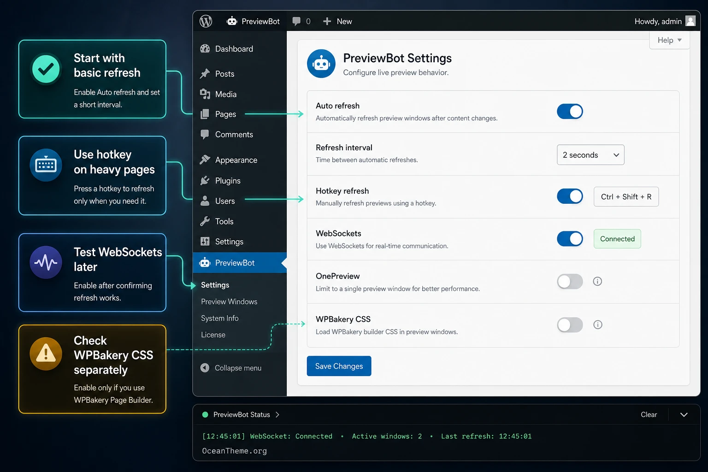Image resolution: width=708 pixels, height=472 pixels.
Task: Click the Comments speech bubble sidebar icon
Action: [205, 135]
